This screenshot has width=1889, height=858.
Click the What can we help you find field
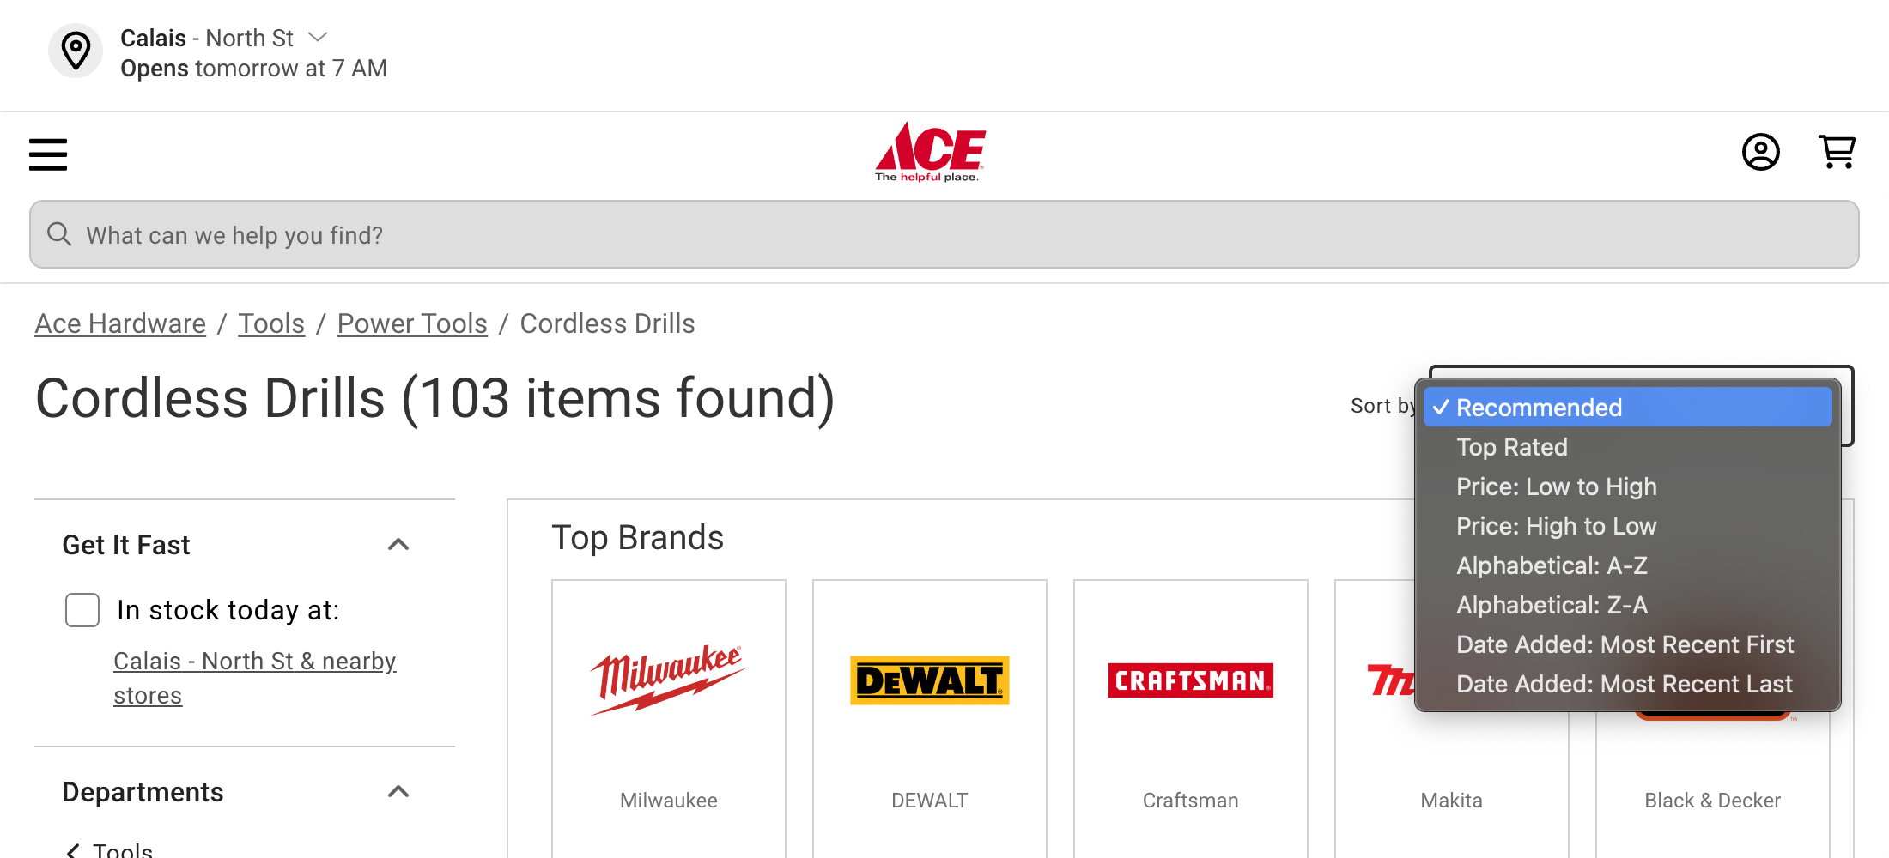515,234
